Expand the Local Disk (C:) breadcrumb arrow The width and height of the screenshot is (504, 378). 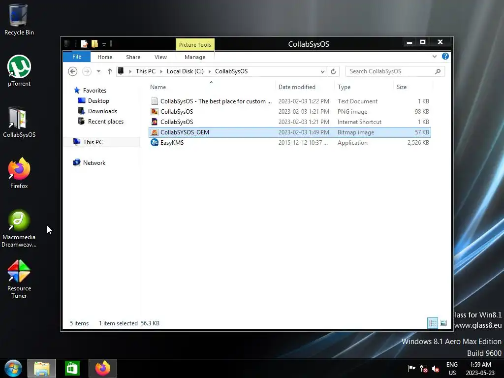pyautogui.click(x=209, y=71)
